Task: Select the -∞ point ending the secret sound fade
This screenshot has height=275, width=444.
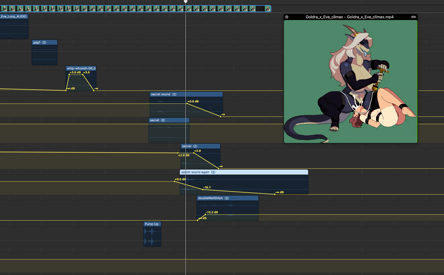Action: click(220, 116)
